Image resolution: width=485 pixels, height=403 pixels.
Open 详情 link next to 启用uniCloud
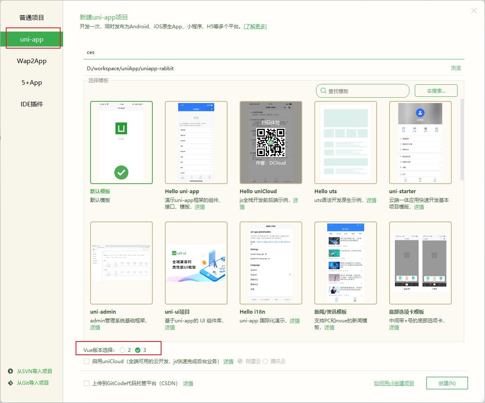click(228, 361)
